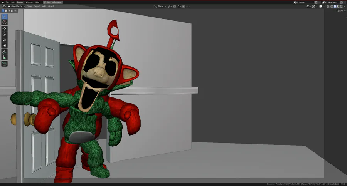Viewport: 347px width, 186px height.
Task: Open the Edit menu
Action: pyautogui.click(x=13, y=2)
